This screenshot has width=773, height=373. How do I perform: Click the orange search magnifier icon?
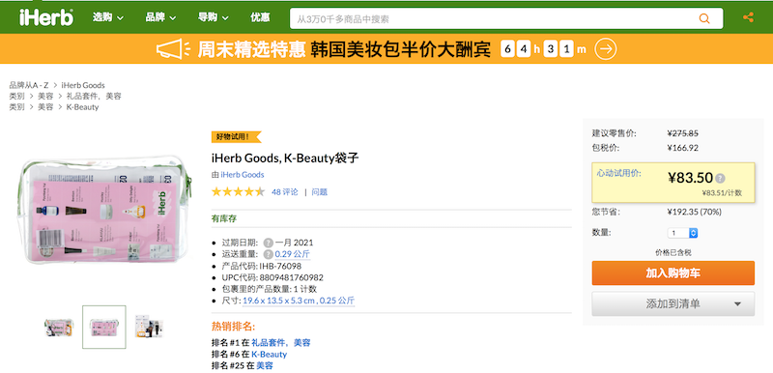pos(704,18)
